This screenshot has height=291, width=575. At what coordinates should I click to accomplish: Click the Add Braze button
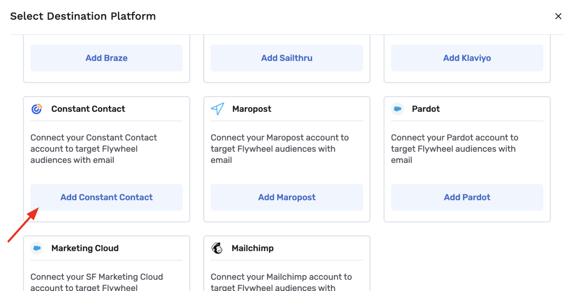point(107,58)
